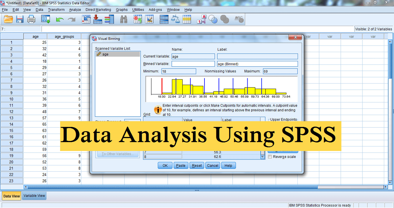The image size is (394, 208).
Task: Open a data document with the folder icon
Action: pyautogui.click(x=8, y=19)
